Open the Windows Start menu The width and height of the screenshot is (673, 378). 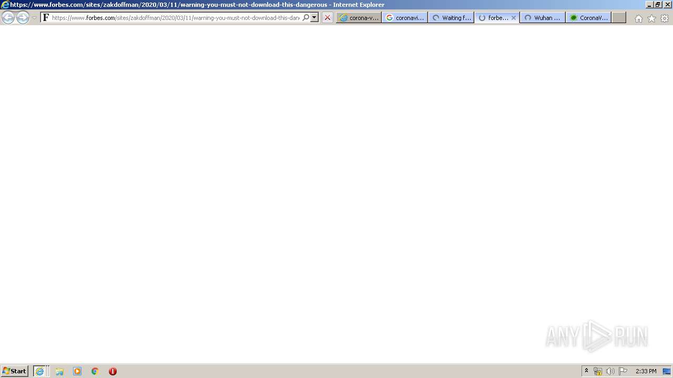click(x=15, y=371)
